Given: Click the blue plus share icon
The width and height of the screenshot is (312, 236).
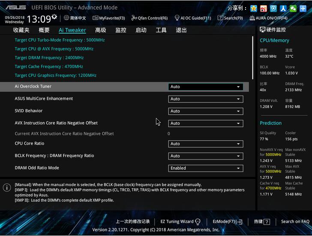Looking at the screenshot, I should pos(303,8).
